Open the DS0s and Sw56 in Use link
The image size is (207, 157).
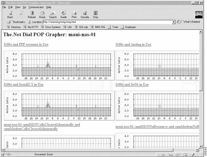[x=132, y=85]
